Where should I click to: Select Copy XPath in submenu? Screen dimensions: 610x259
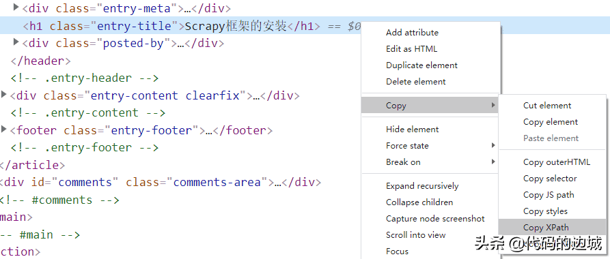[x=545, y=228]
